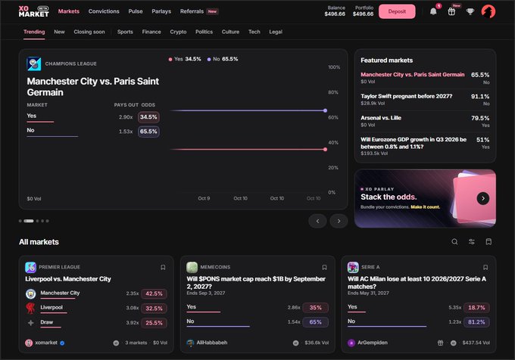Search all markets with magnifier icon
This screenshot has width=515, height=360.
pos(454,242)
